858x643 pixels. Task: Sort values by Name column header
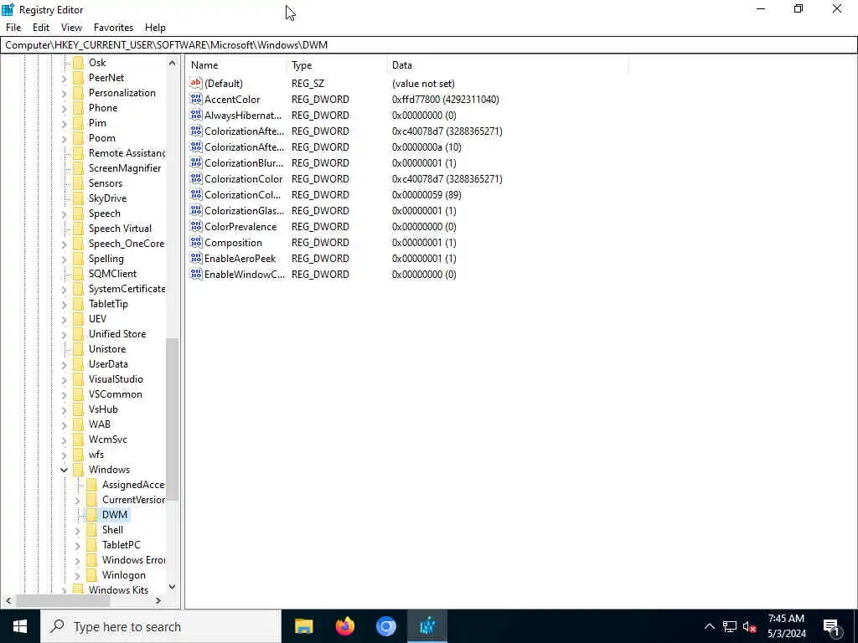(x=235, y=65)
